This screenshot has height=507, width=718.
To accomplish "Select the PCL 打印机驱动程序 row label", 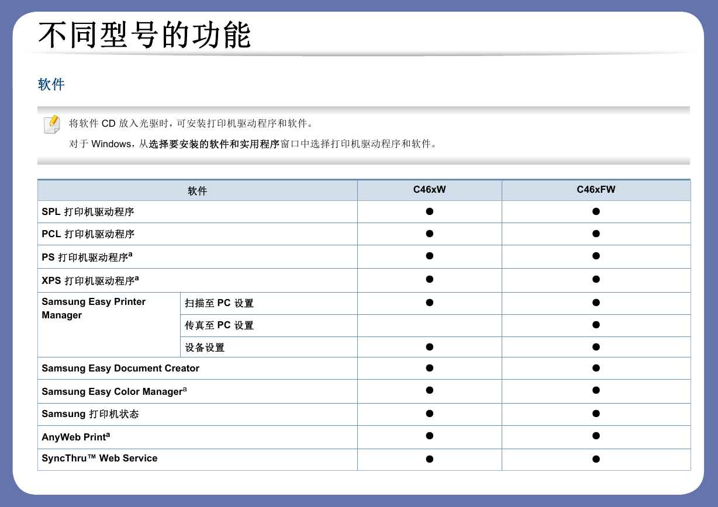I will [x=88, y=234].
